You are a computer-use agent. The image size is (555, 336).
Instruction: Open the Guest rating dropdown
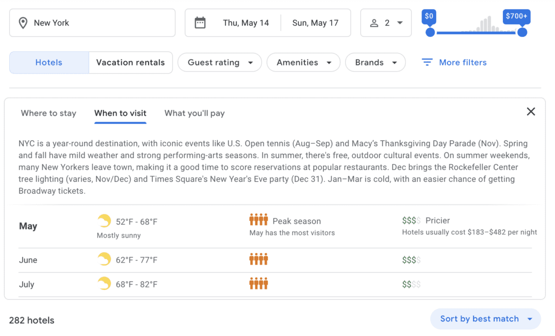(220, 62)
